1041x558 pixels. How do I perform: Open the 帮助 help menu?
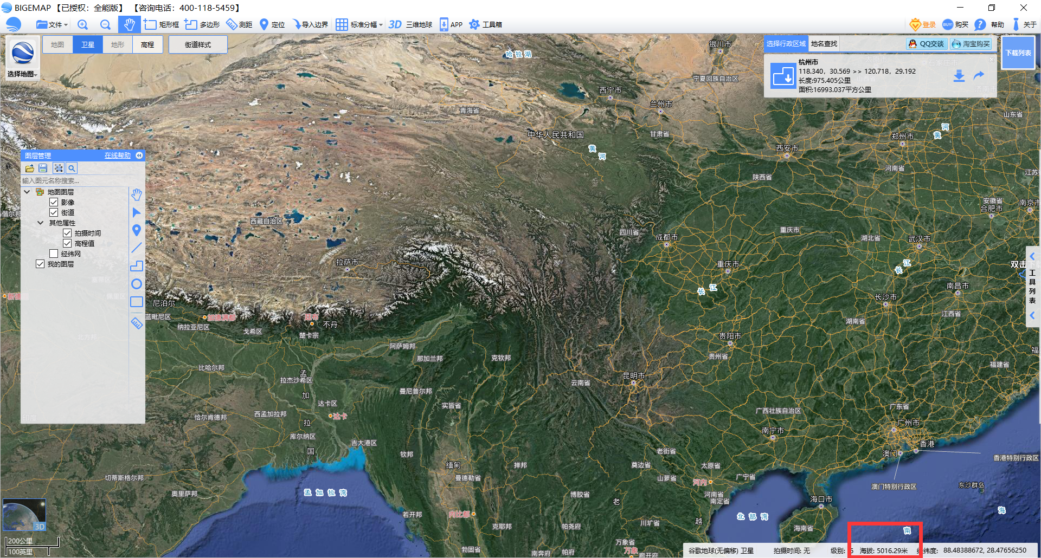pyautogui.click(x=989, y=24)
